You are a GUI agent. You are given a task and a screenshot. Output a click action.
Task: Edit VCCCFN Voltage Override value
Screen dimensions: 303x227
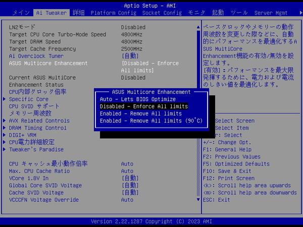pos(127,200)
